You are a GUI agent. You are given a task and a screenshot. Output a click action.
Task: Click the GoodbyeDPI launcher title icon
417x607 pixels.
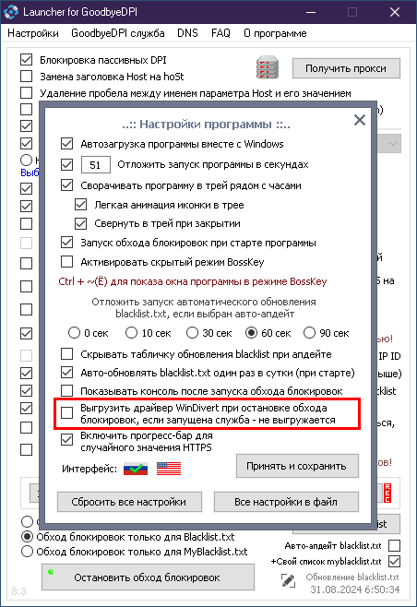coord(11,12)
